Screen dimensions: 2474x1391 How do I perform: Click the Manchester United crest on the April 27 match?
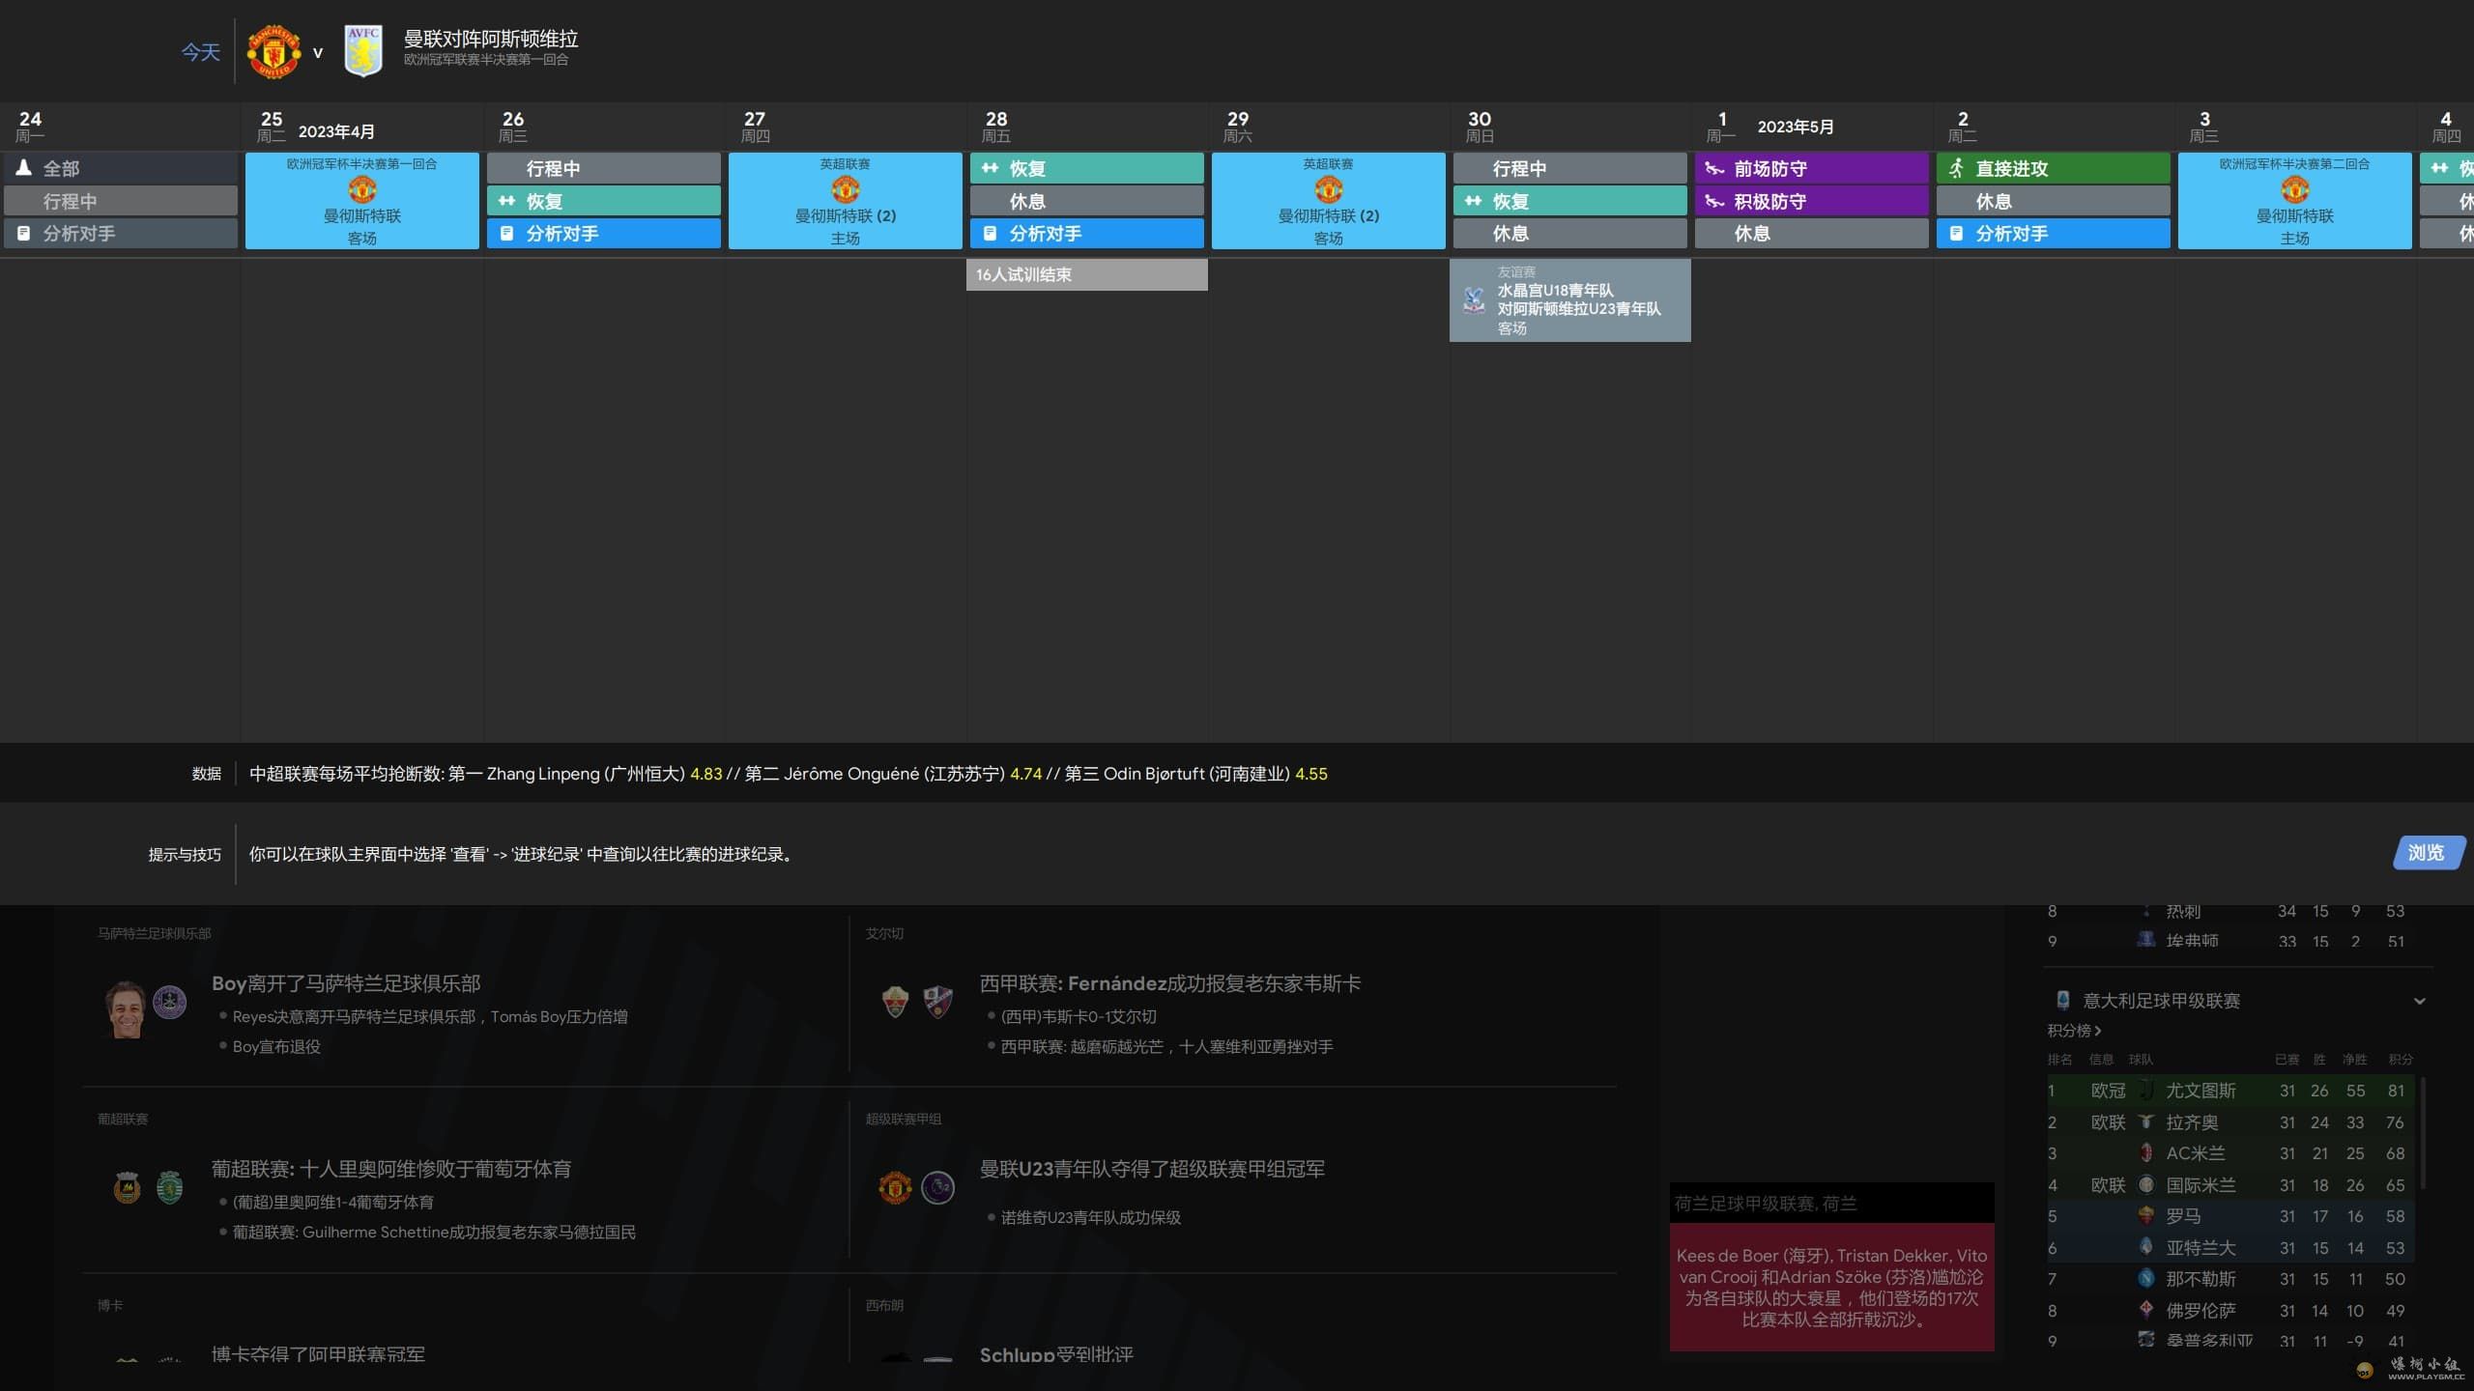(x=846, y=189)
